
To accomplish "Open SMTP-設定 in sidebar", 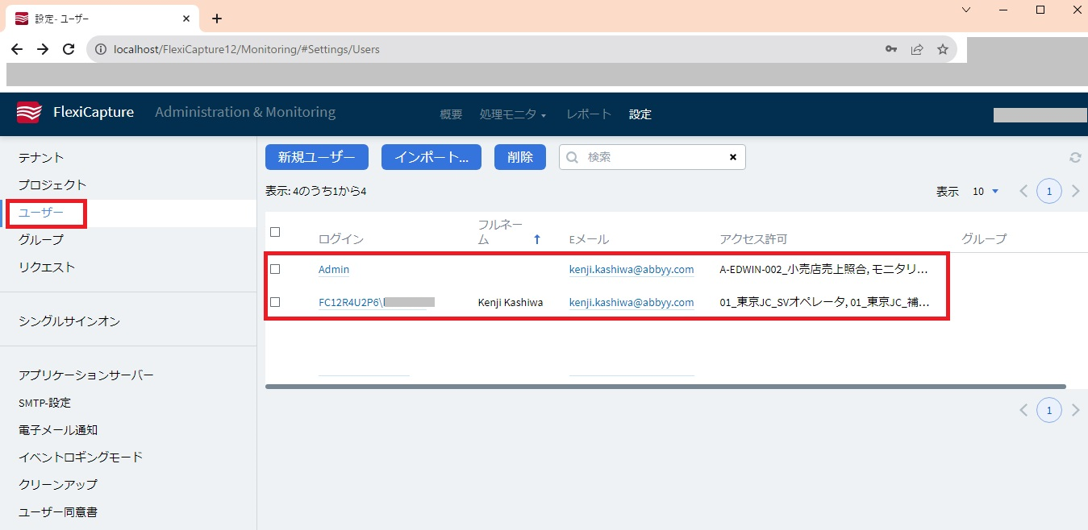I will point(44,403).
